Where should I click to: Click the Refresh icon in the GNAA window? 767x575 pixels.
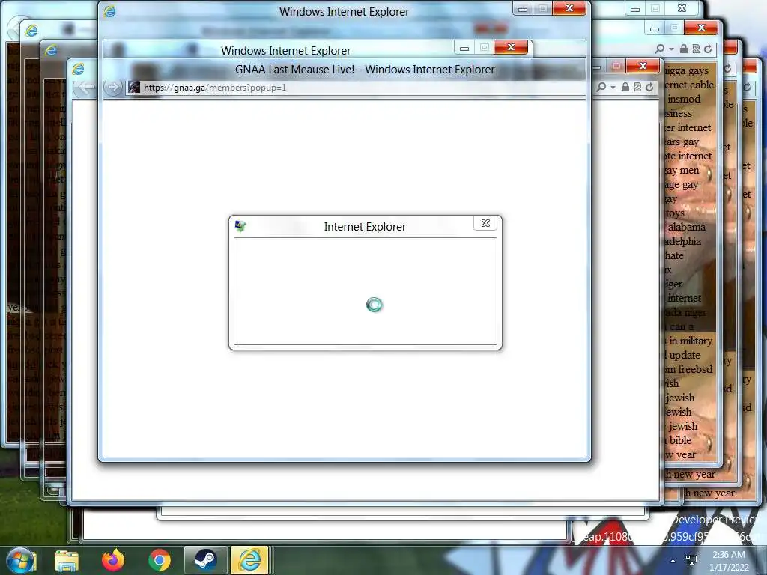649,87
